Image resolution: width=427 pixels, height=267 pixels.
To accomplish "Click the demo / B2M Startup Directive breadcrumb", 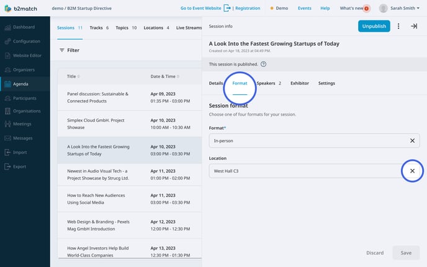I will 82,8.
